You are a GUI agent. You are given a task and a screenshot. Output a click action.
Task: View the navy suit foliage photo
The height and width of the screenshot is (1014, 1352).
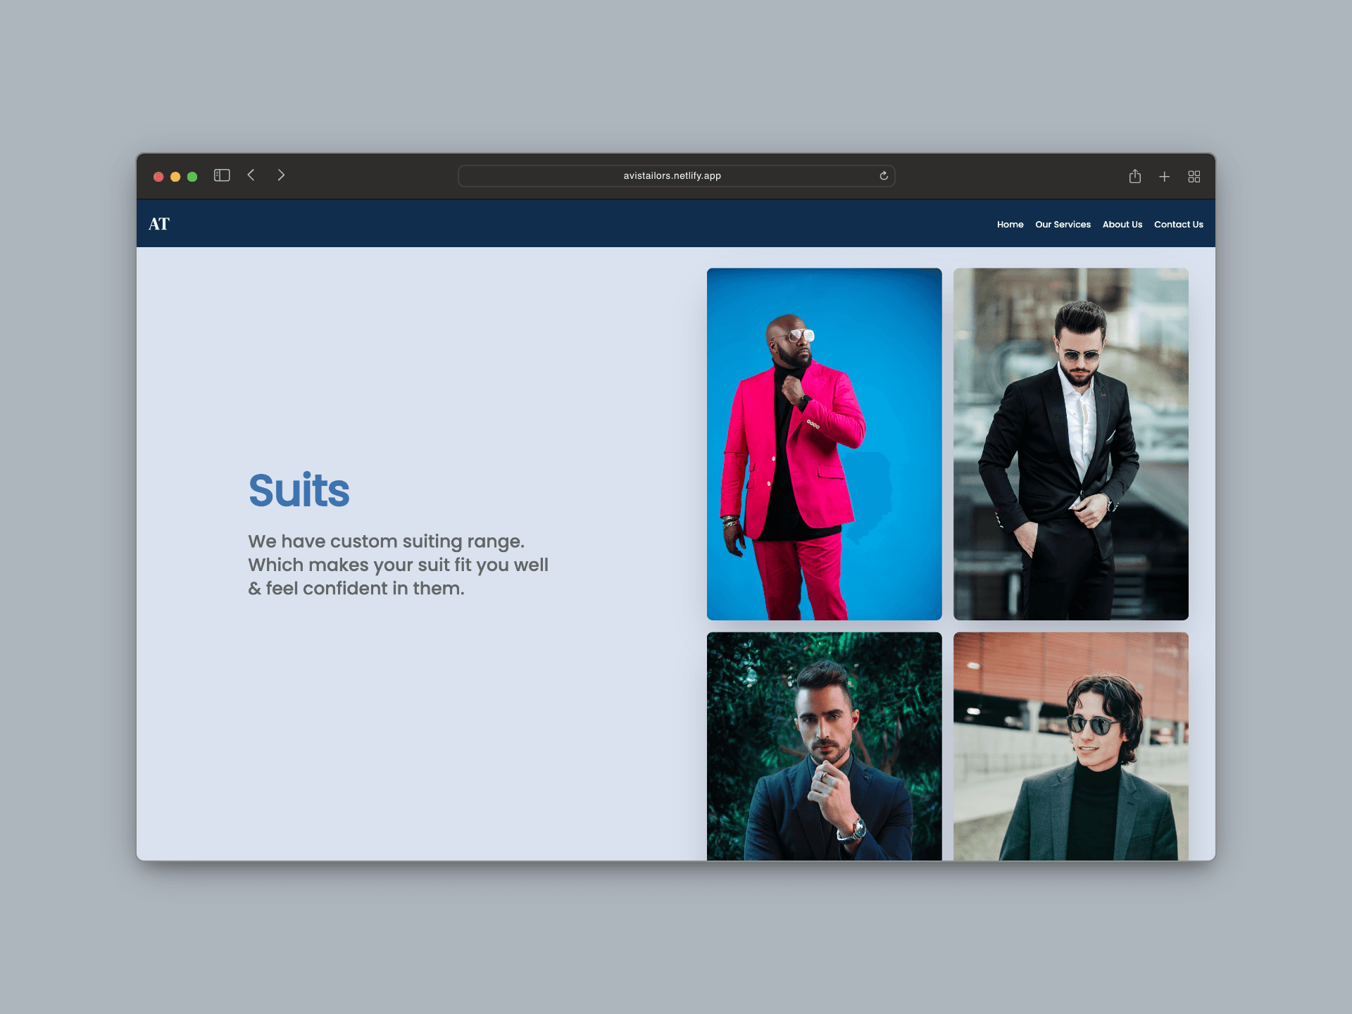click(824, 746)
